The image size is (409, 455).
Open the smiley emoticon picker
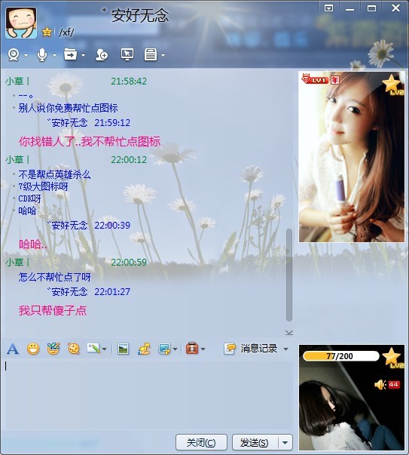[x=33, y=349]
